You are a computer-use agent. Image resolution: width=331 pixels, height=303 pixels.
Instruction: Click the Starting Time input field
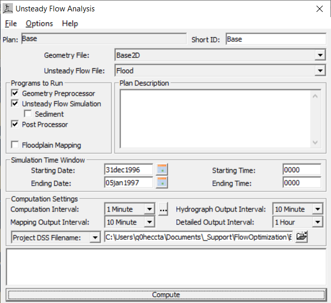[x=302, y=170]
